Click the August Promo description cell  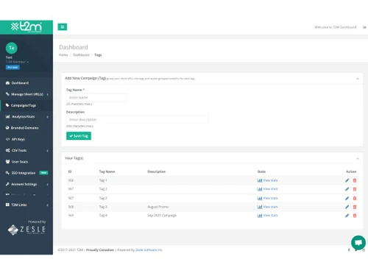coord(158,207)
